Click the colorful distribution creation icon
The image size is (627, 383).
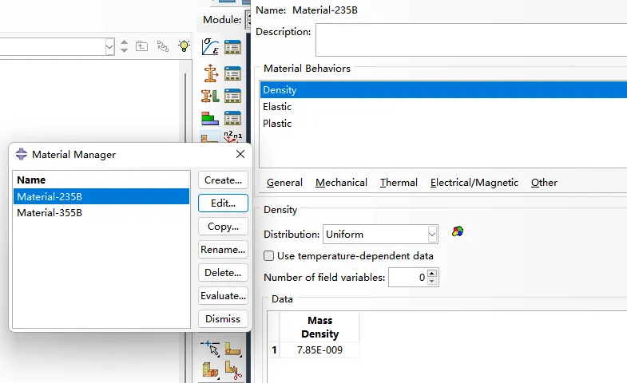458,231
